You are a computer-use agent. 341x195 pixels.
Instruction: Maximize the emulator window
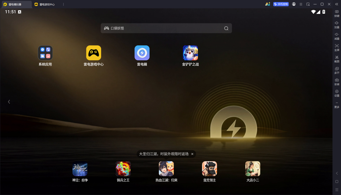click(x=322, y=4)
